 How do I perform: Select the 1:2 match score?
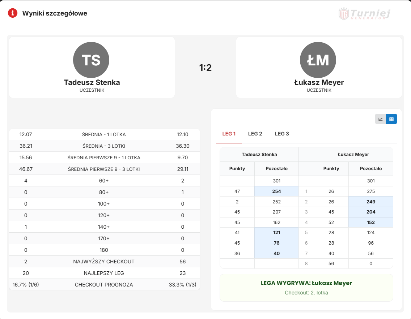click(205, 68)
